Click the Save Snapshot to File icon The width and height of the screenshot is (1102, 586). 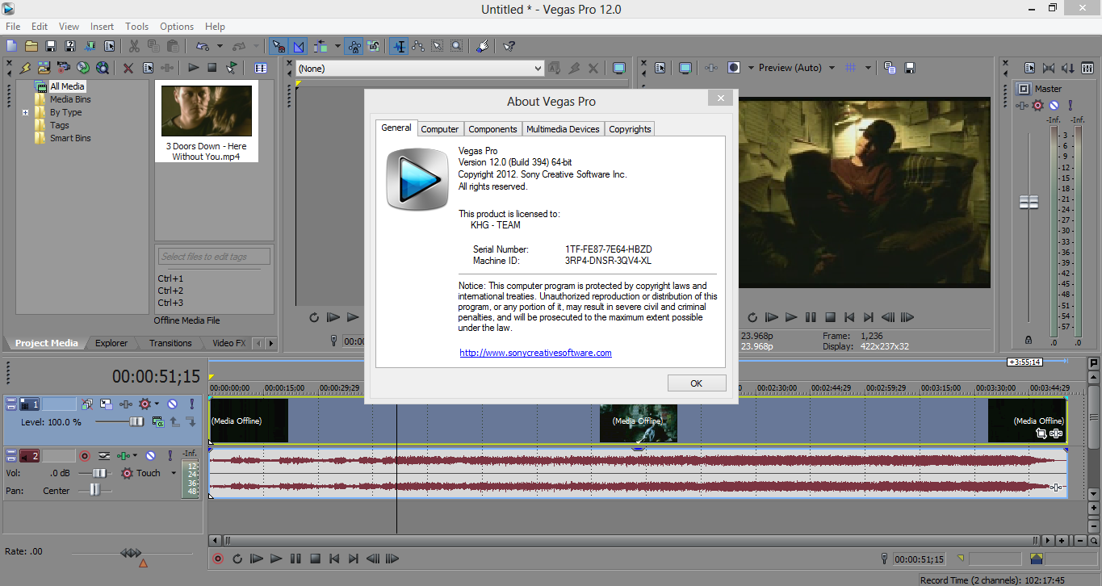click(910, 68)
